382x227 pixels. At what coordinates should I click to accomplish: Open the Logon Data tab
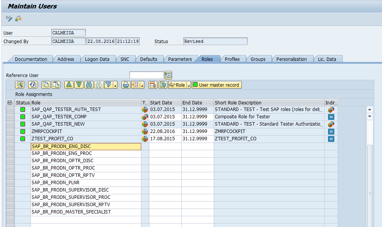tap(97, 59)
